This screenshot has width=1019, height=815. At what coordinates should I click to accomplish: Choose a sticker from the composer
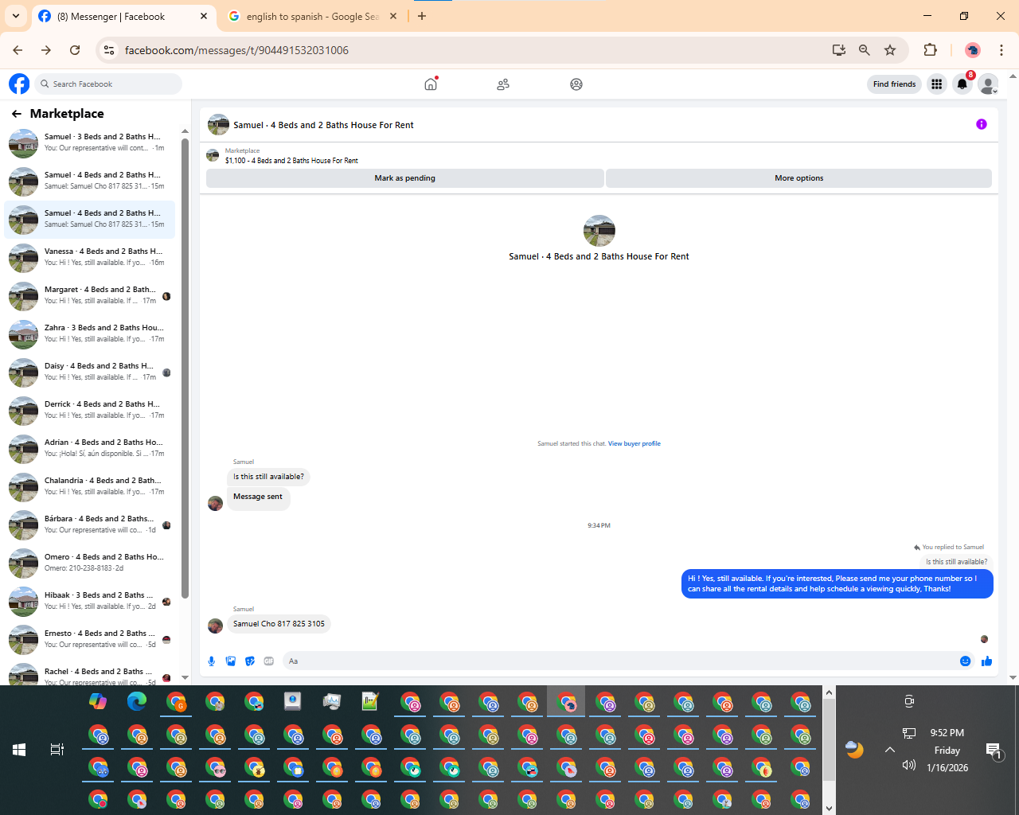click(x=250, y=661)
